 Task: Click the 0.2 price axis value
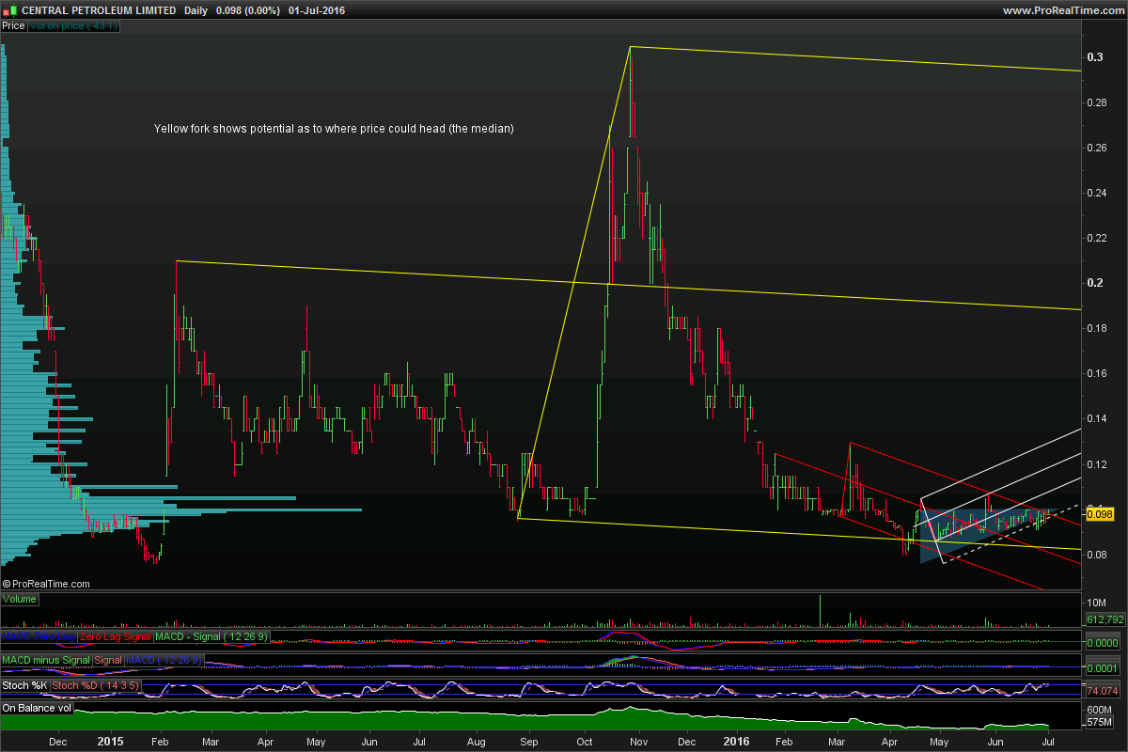pos(1095,283)
